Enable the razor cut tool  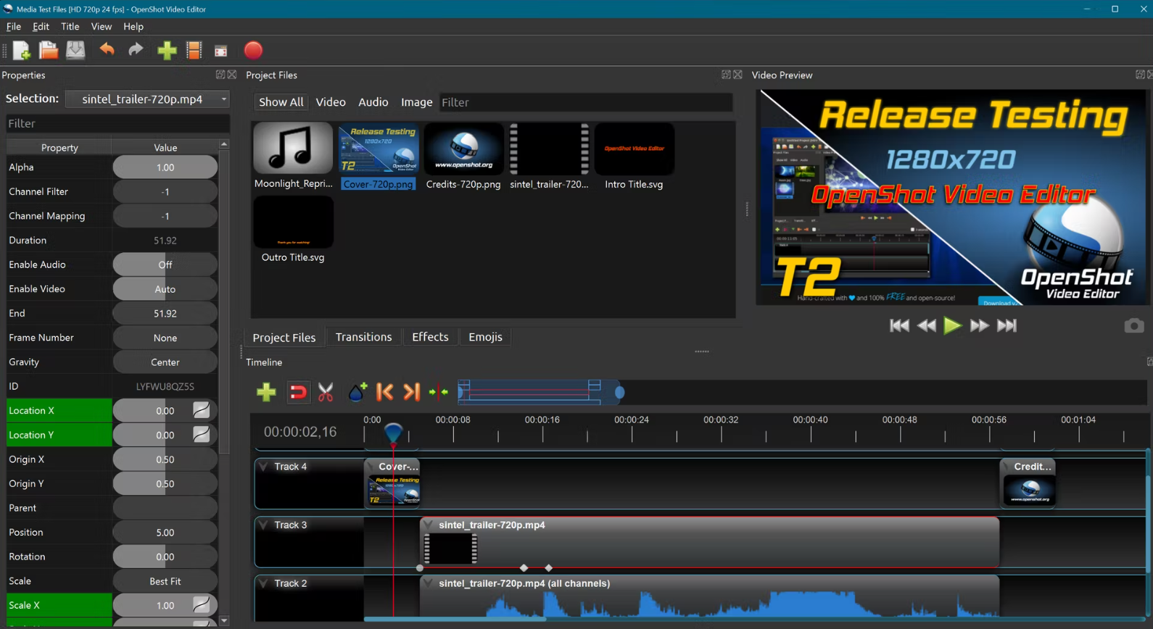point(326,392)
